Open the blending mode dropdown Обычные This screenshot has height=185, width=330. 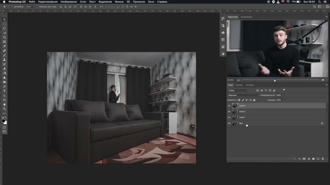(243, 95)
